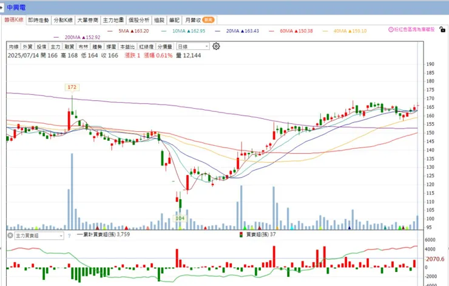Open the 主力地圖 tab
The width and height of the screenshot is (449, 286).
pos(113,20)
